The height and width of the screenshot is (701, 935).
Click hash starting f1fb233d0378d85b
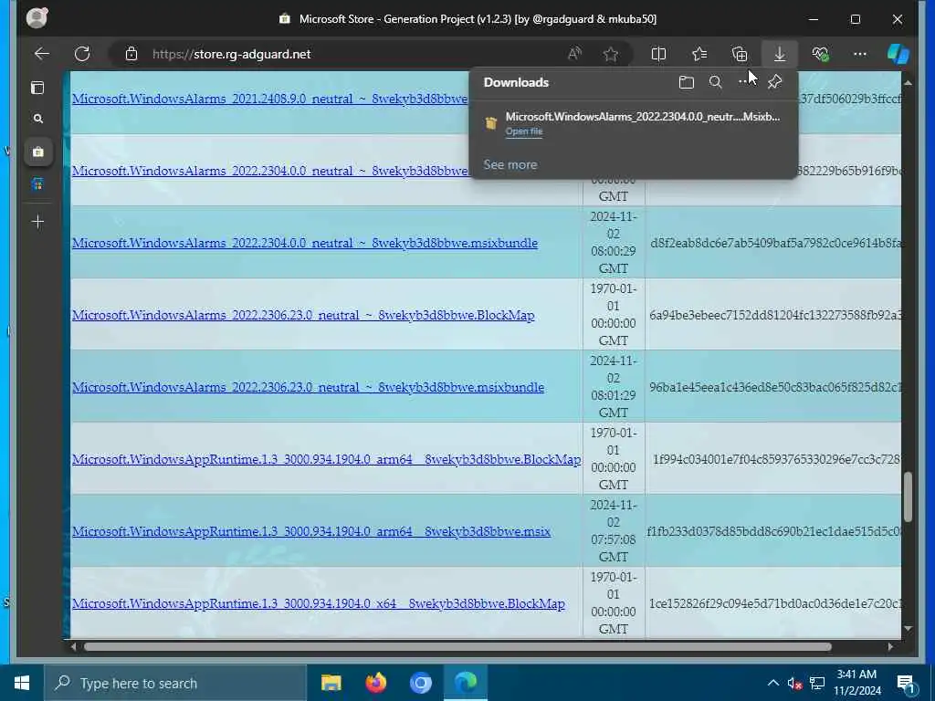(x=774, y=532)
